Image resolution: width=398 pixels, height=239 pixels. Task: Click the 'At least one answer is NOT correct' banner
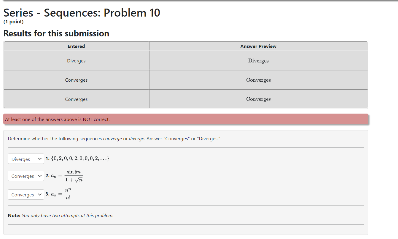(186, 119)
